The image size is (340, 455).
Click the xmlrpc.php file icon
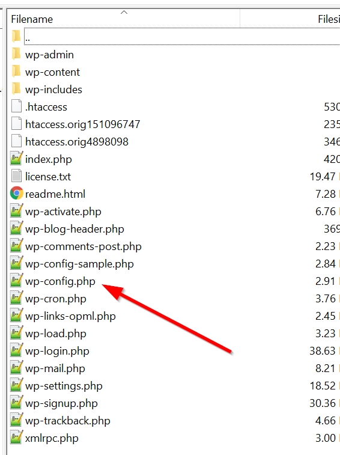pyautogui.click(x=16, y=437)
